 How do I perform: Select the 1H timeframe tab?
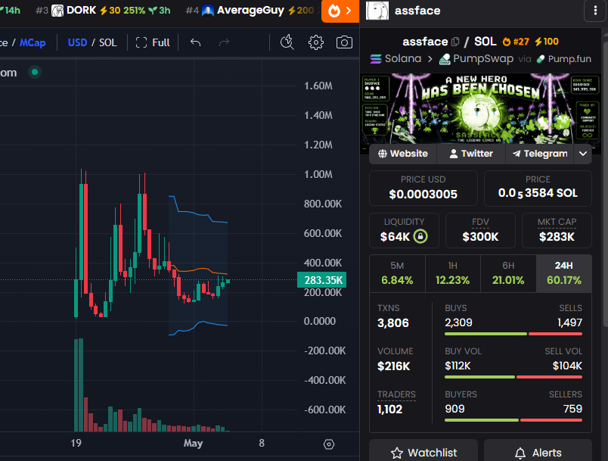click(452, 273)
